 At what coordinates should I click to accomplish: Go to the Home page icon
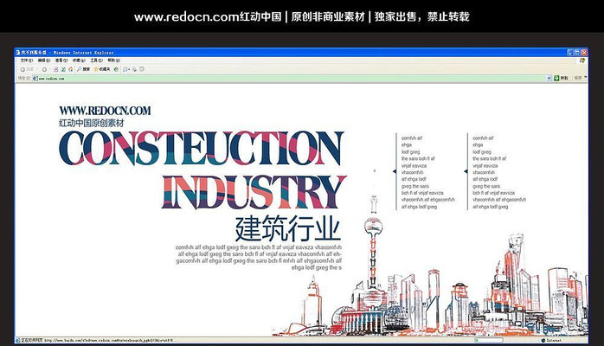(x=69, y=69)
